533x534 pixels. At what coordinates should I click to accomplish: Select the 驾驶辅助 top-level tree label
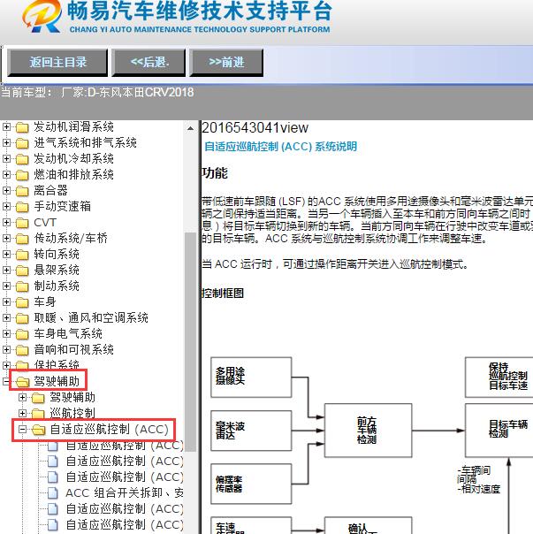click(x=57, y=381)
